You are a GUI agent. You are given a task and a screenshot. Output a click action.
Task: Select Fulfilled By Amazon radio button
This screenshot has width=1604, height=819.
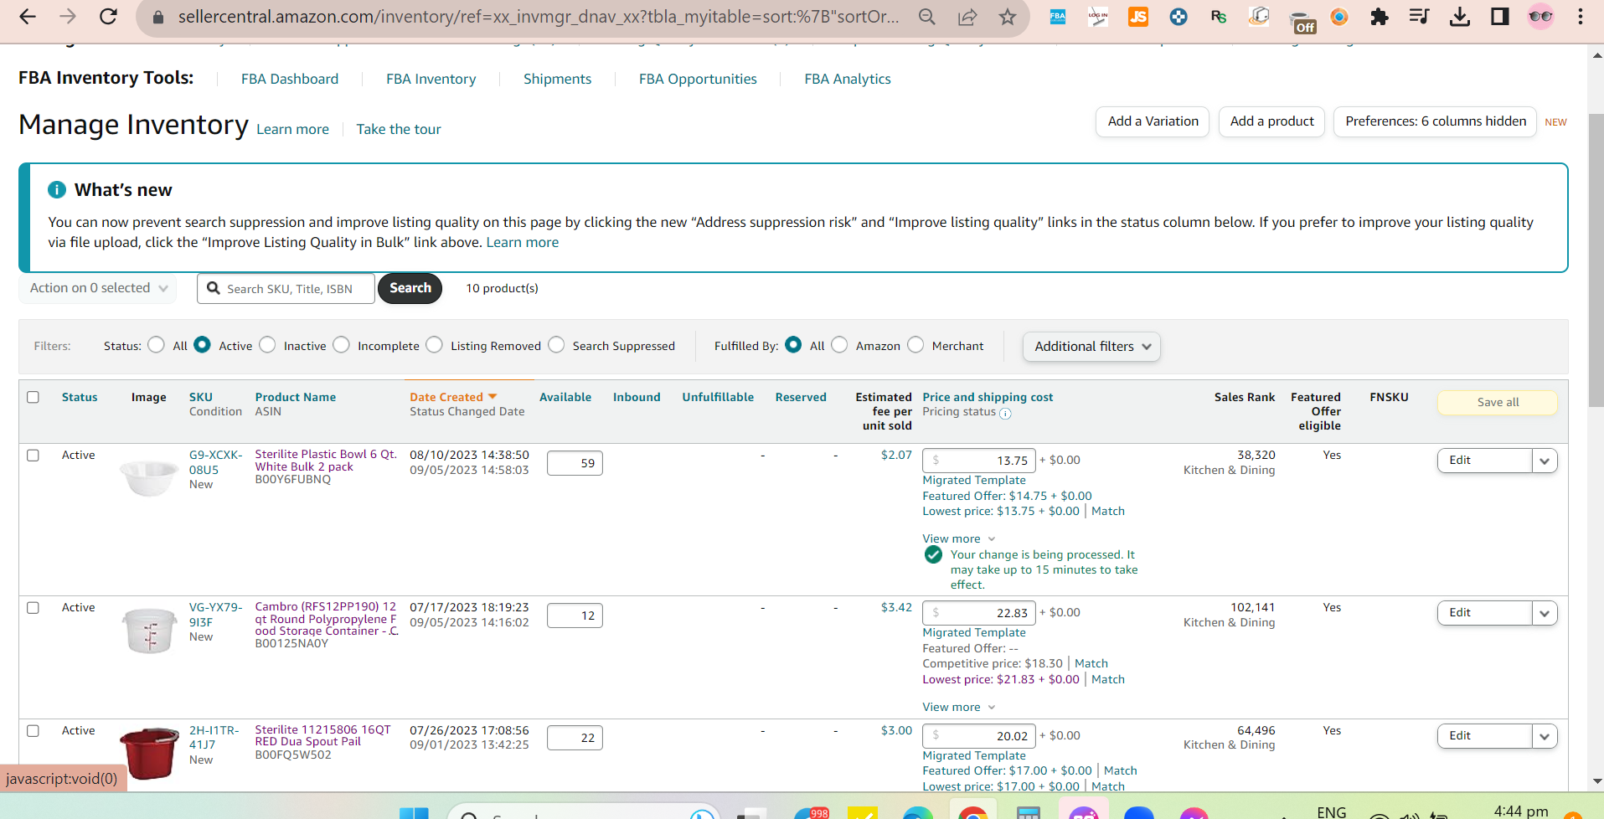click(x=839, y=345)
